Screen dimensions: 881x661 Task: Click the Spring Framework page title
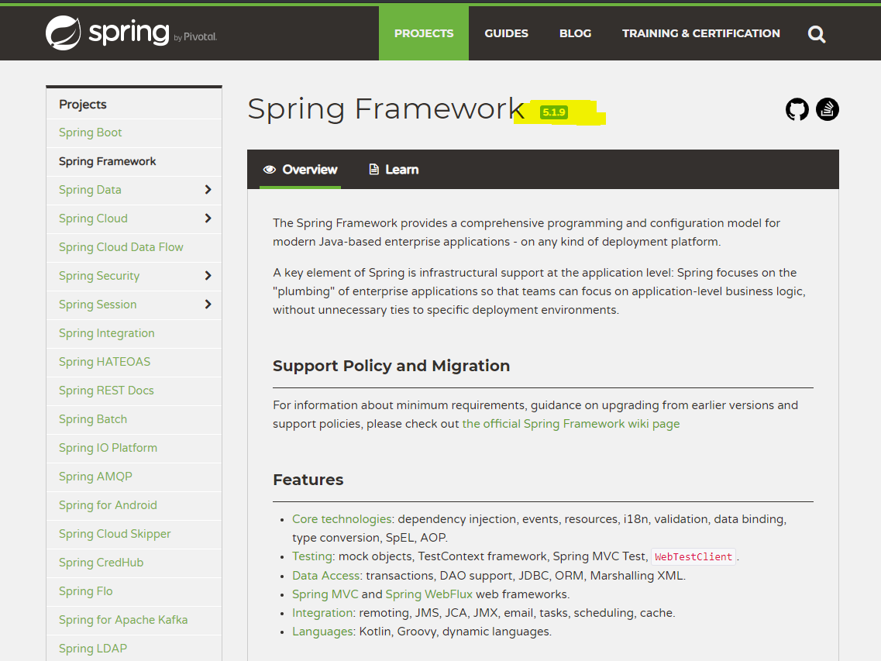point(386,108)
